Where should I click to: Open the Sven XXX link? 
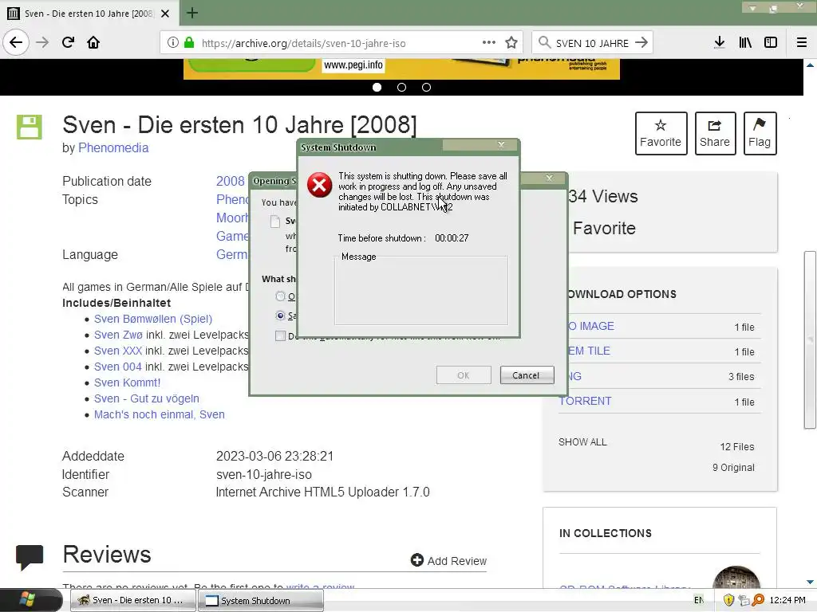[x=118, y=351]
